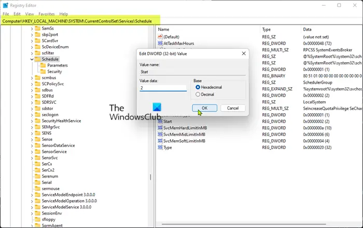The width and height of the screenshot is (363, 228).
Task: Expand the SensorDataService key
Action: pyautogui.click(x=32, y=145)
